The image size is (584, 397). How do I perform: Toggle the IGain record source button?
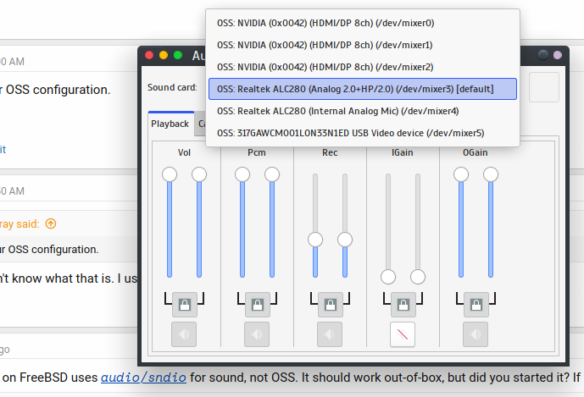[403, 334]
